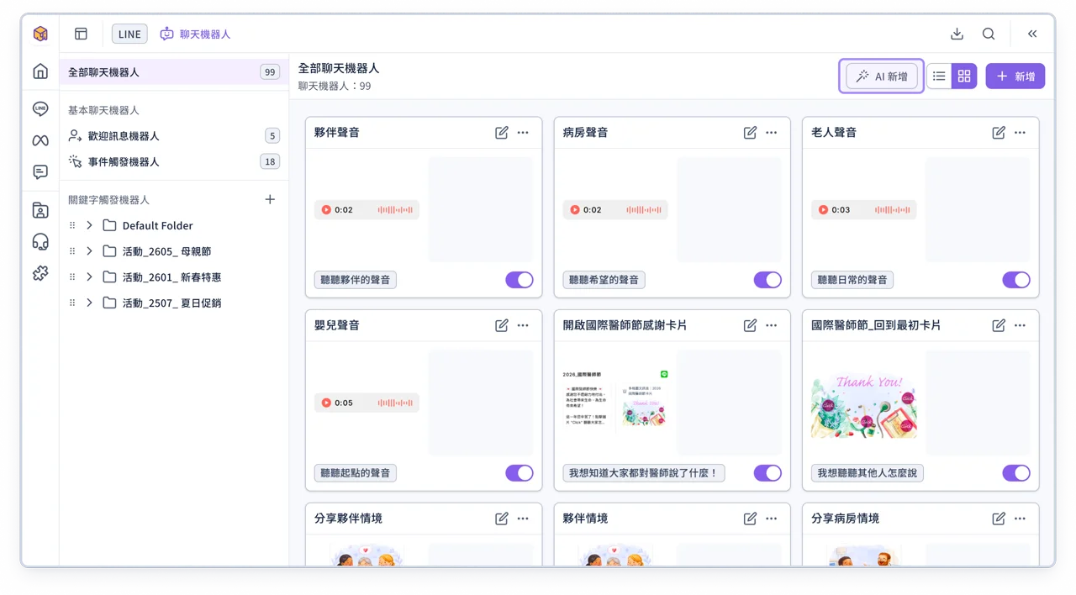Click the purple 新增 button

[1015, 76]
